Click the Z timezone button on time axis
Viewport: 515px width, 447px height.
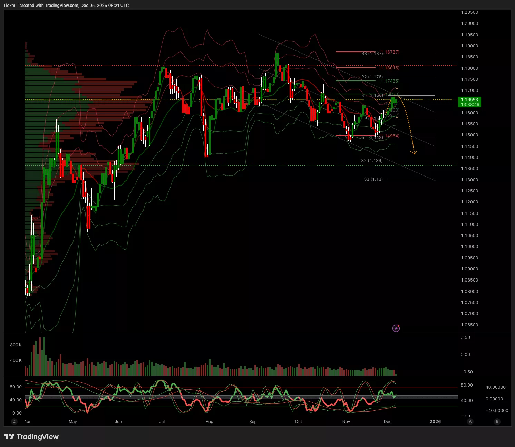coord(14,421)
